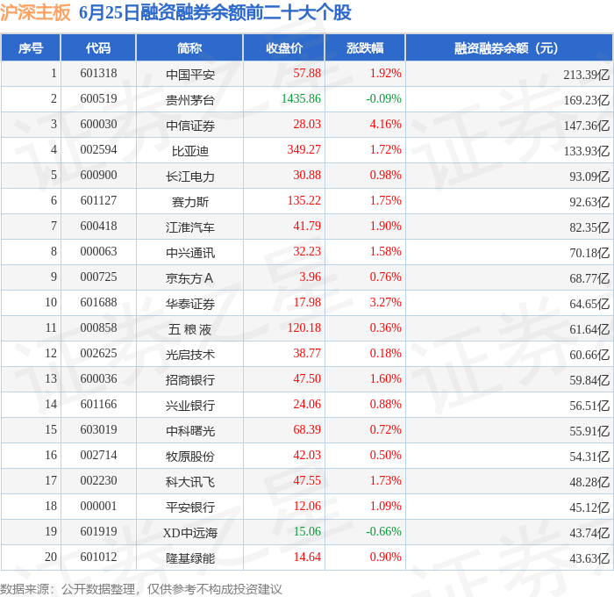The height and width of the screenshot is (597, 614).
Task: Click the 涨跌幅 column header
Action: (x=365, y=47)
